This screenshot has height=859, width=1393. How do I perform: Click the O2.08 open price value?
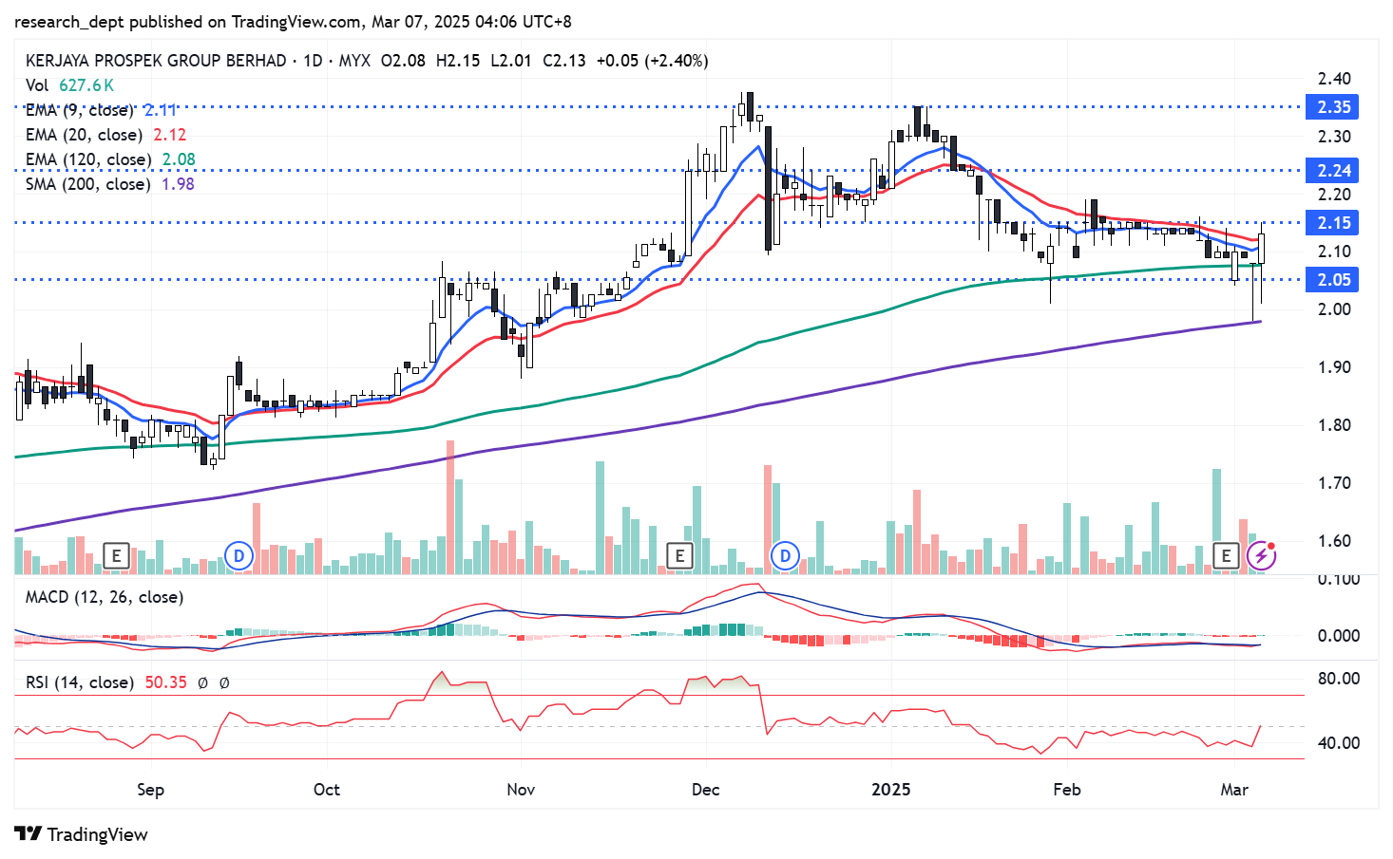tap(403, 61)
